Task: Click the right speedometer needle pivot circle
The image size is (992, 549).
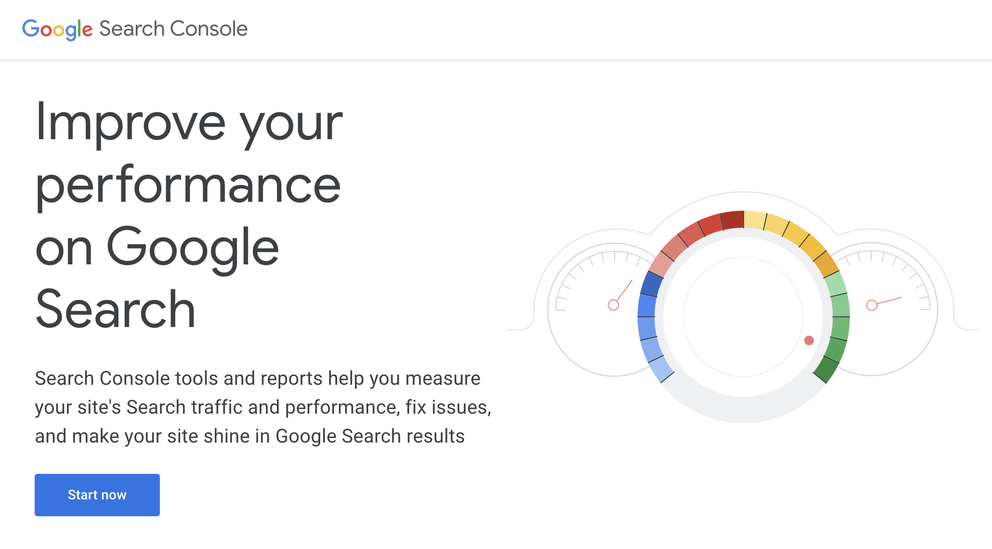Action: [x=872, y=305]
